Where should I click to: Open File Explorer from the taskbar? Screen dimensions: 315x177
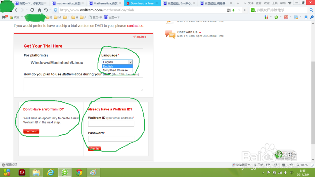point(36,172)
